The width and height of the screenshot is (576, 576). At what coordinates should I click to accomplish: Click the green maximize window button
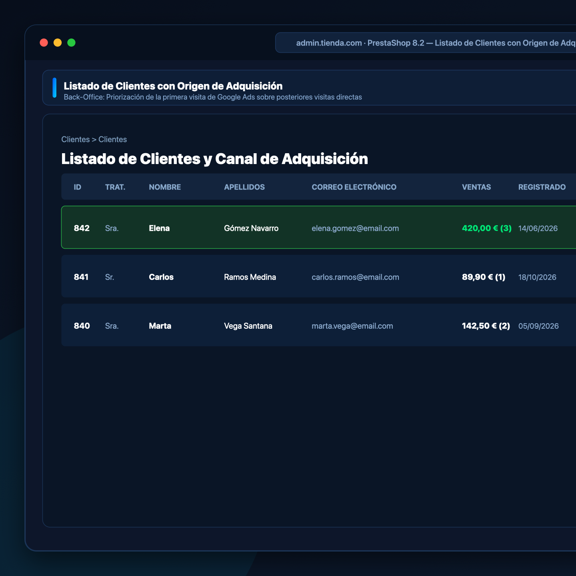coord(71,43)
